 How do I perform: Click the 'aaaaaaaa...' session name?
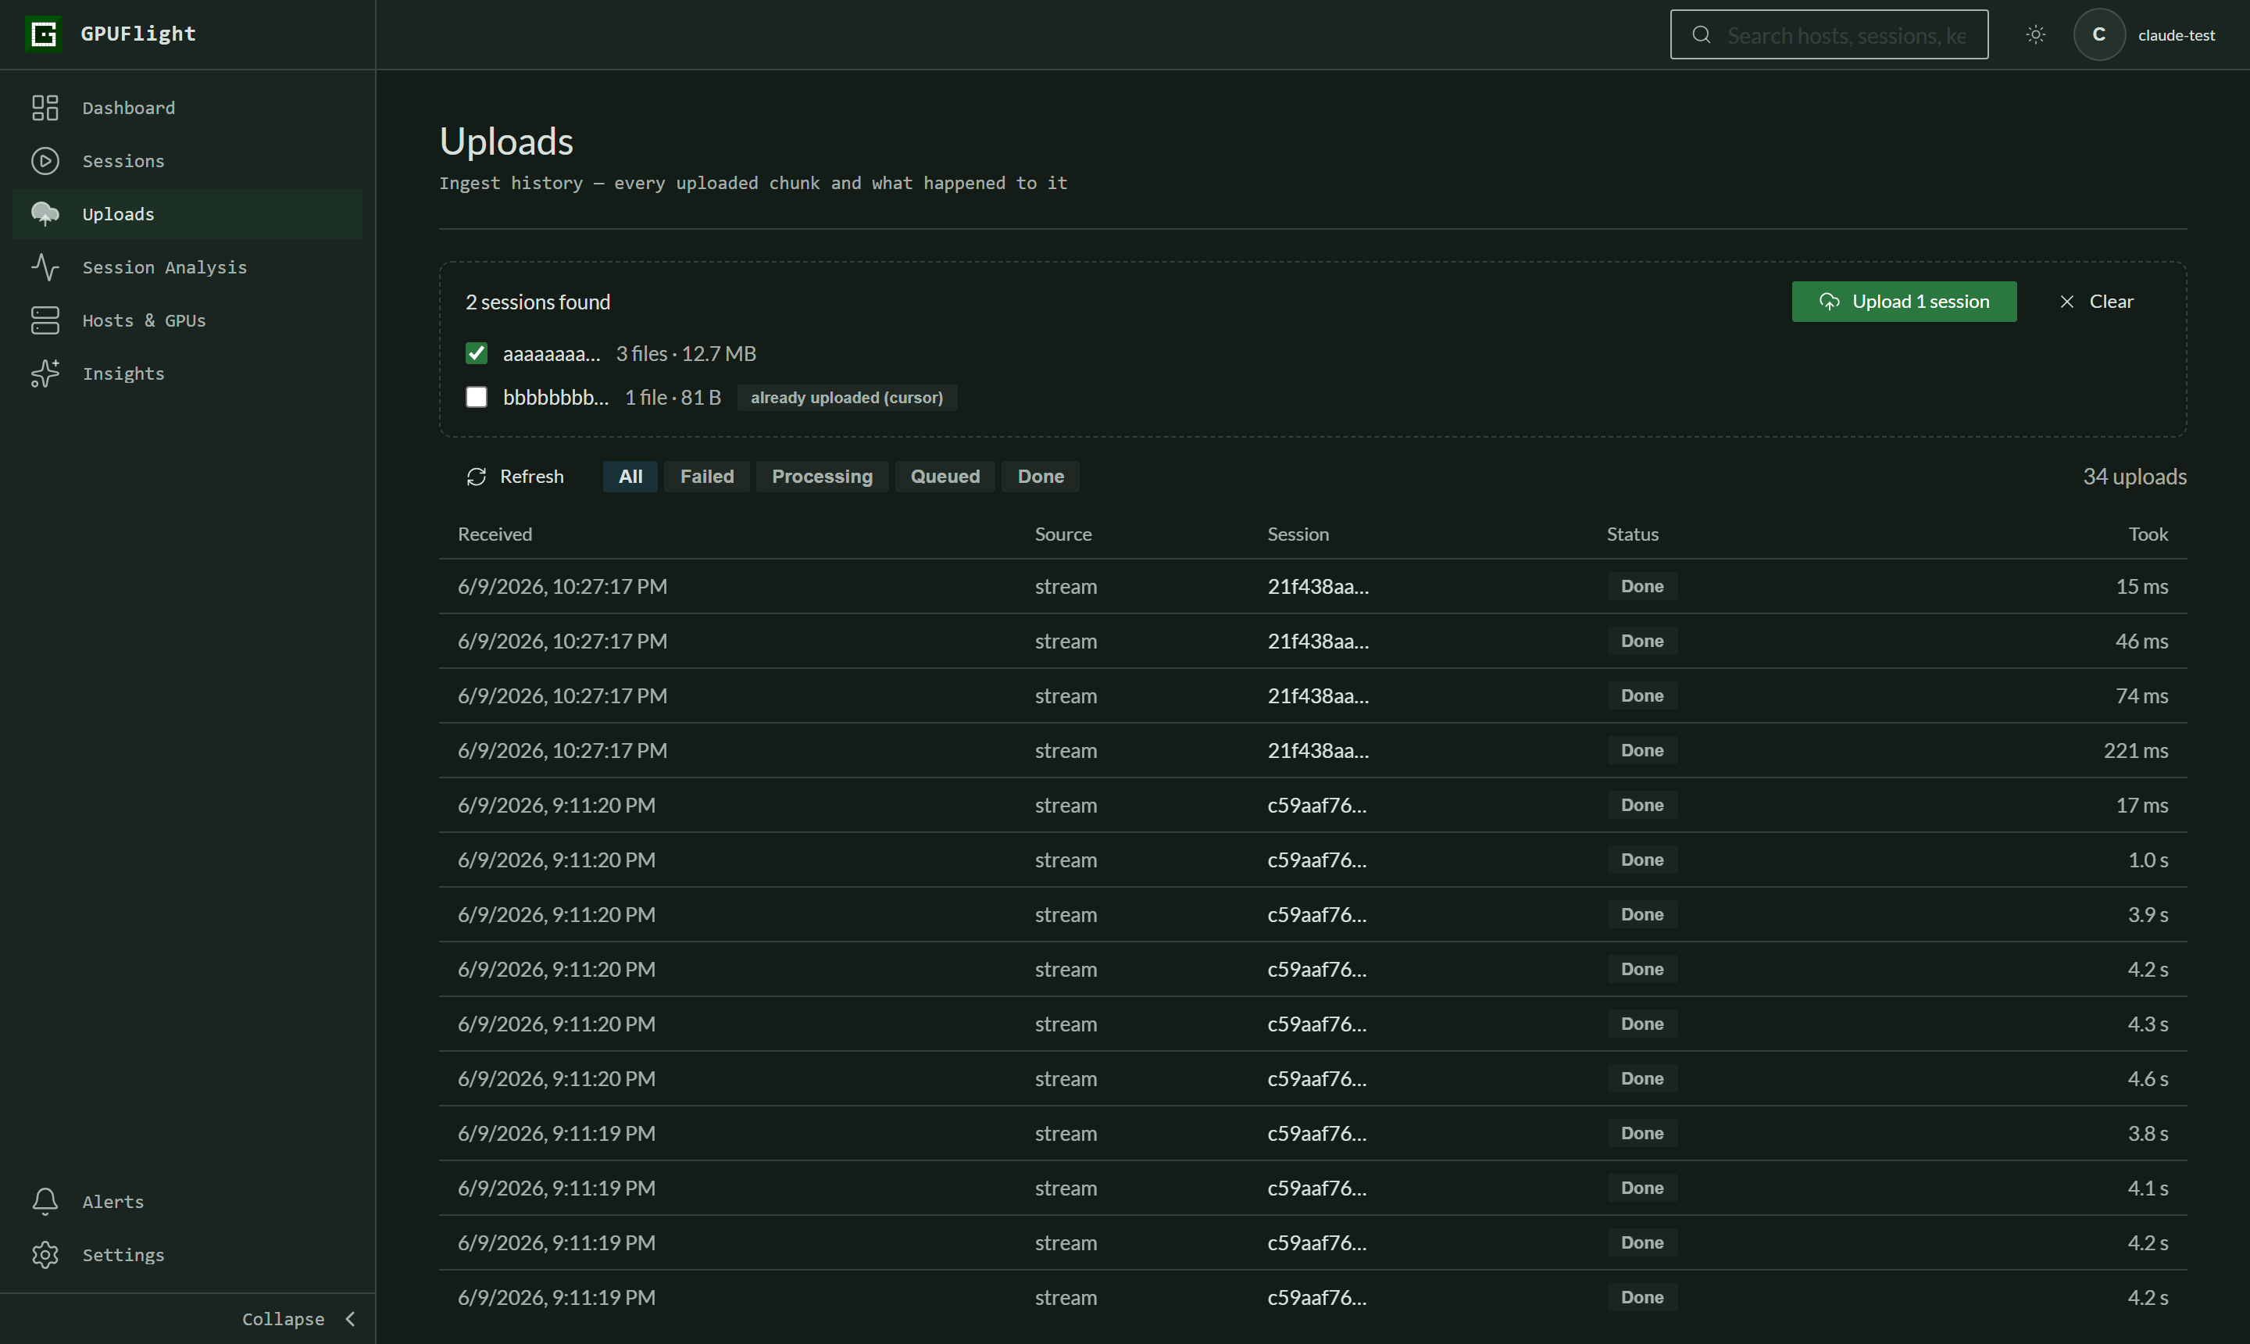pyautogui.click(x=552, y=353)
